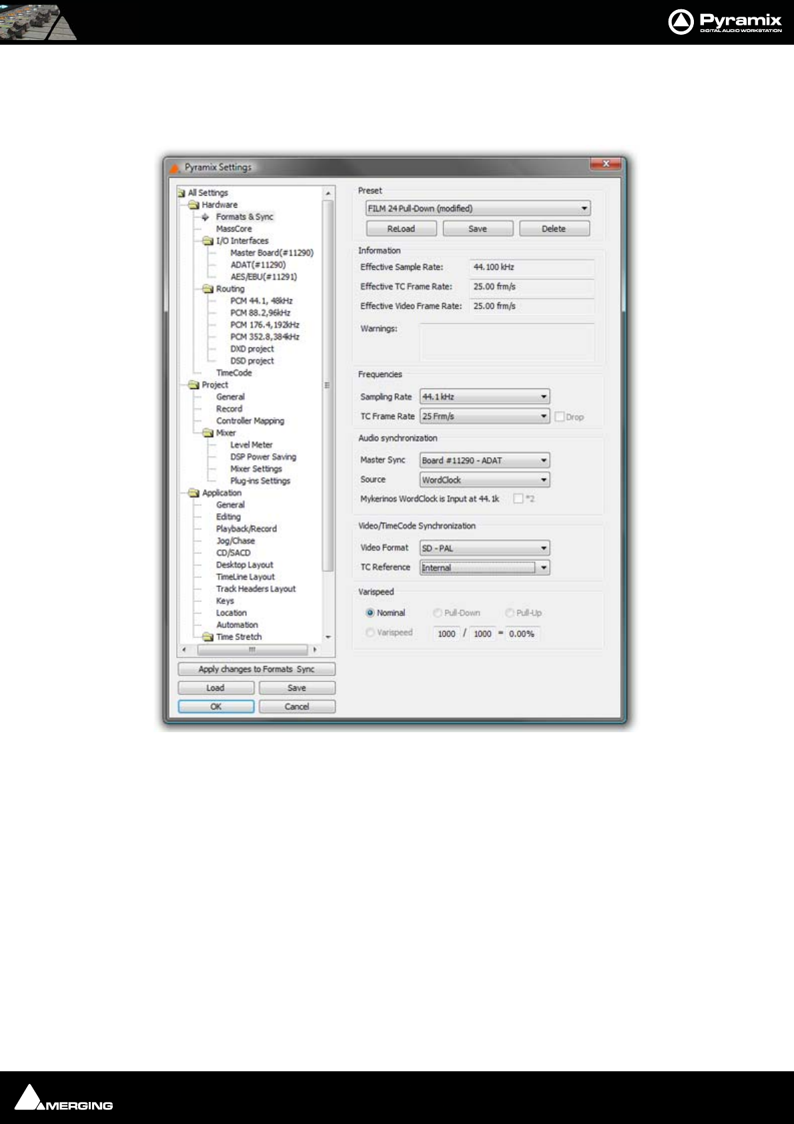Click the tree scroll down arrow
This screenshot has height=1124, width=794.
coord(328,637)
